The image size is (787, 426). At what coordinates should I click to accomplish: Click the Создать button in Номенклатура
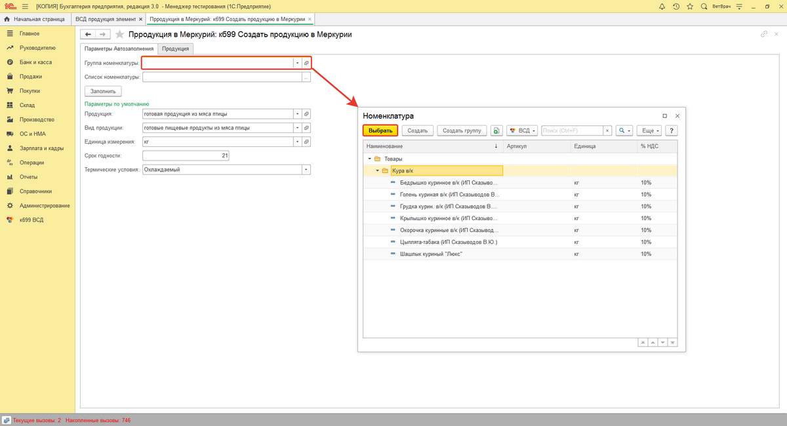(418, 130)
